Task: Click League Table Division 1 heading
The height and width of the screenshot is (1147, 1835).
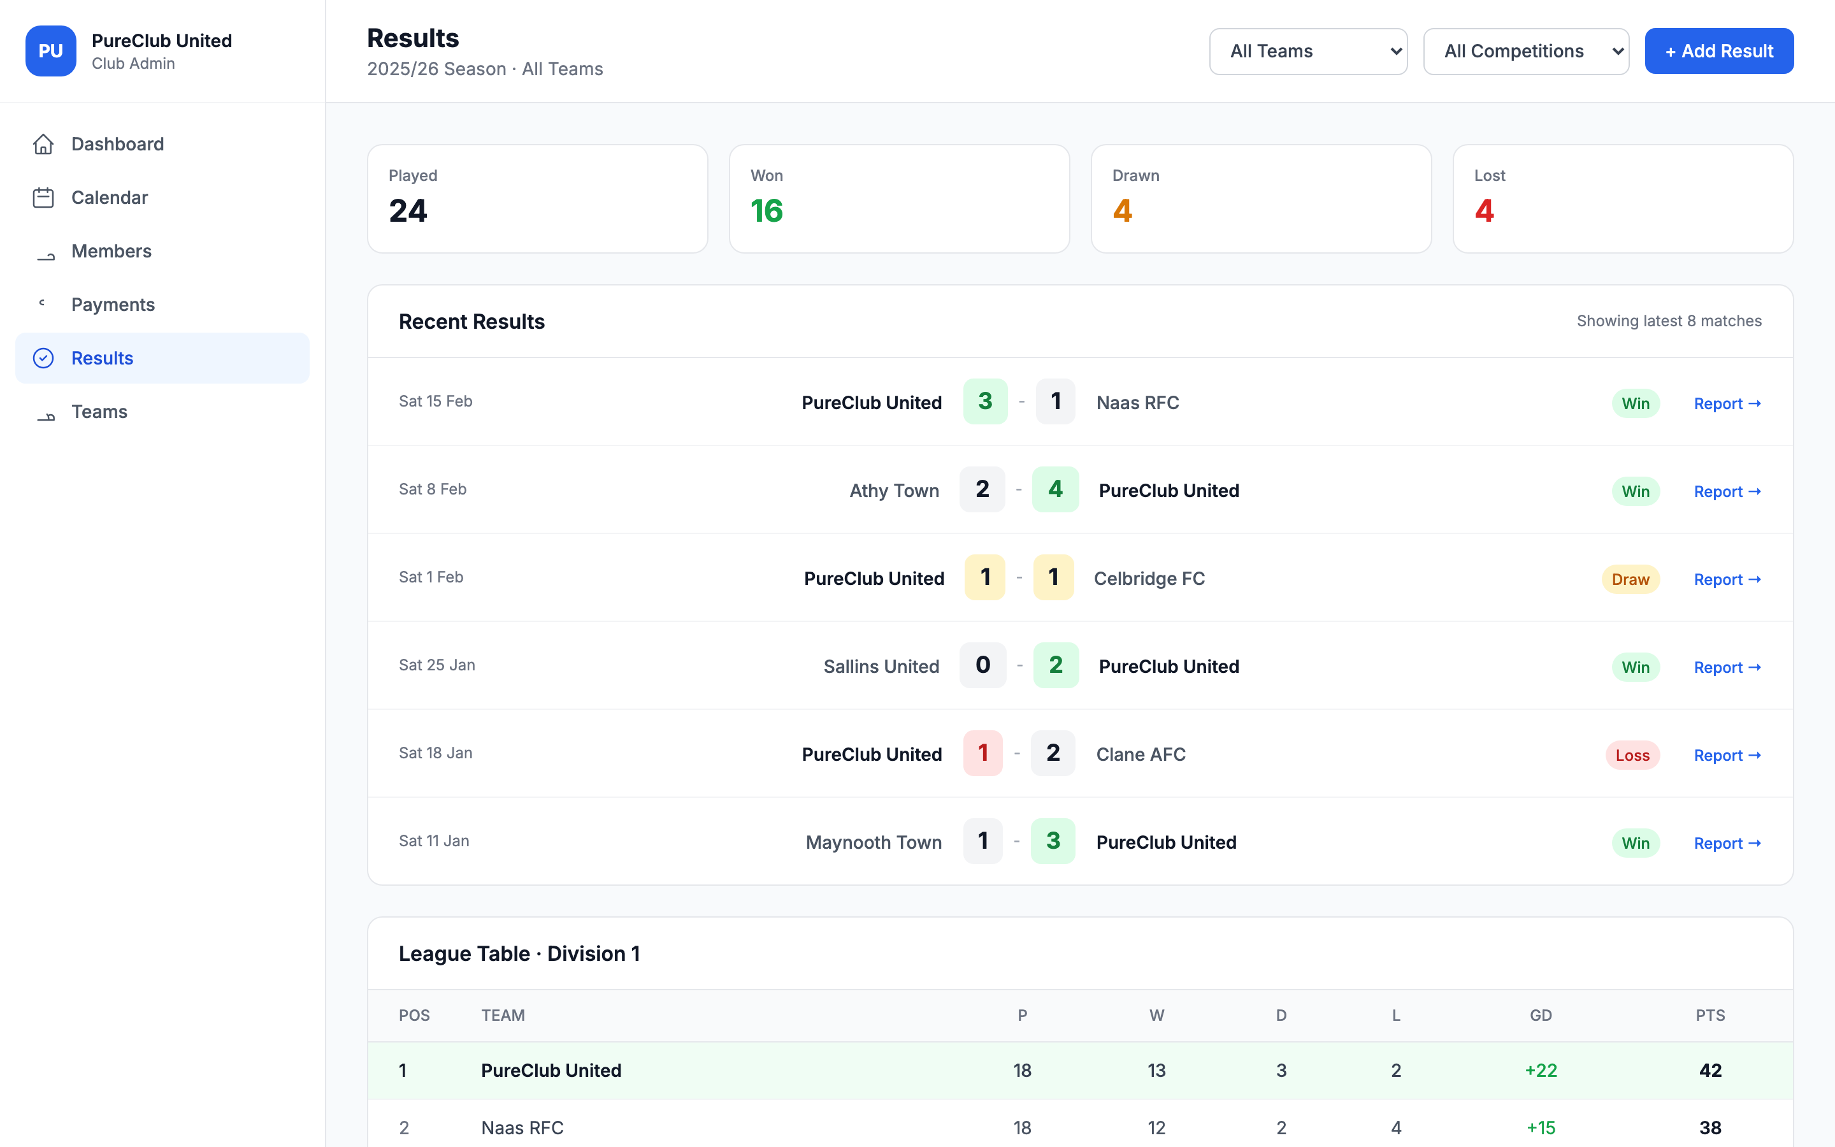Action: 519,953
